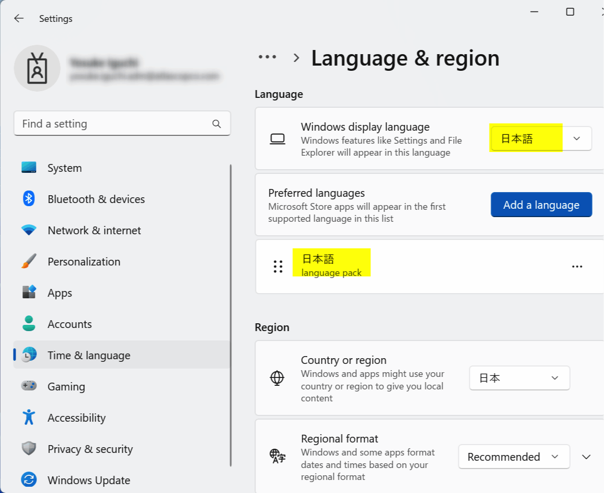The image size is (604, 493).
Task: Open Accessibility settings
Action: 122,418
